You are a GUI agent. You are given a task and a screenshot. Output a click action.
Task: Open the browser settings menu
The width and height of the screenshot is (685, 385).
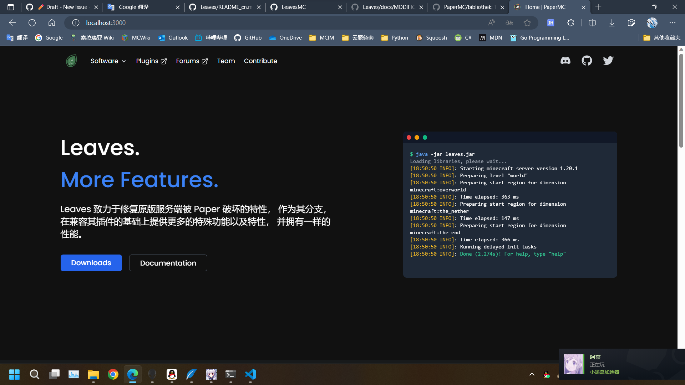[x=672, y=22]
